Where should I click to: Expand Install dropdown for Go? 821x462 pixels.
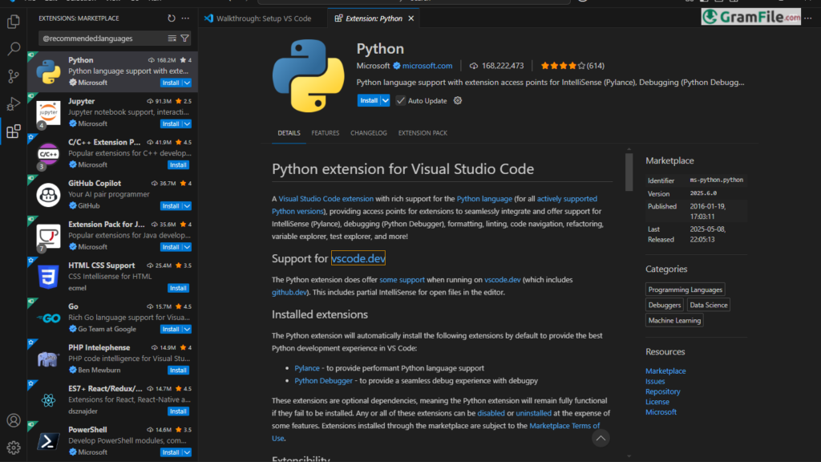187,329
